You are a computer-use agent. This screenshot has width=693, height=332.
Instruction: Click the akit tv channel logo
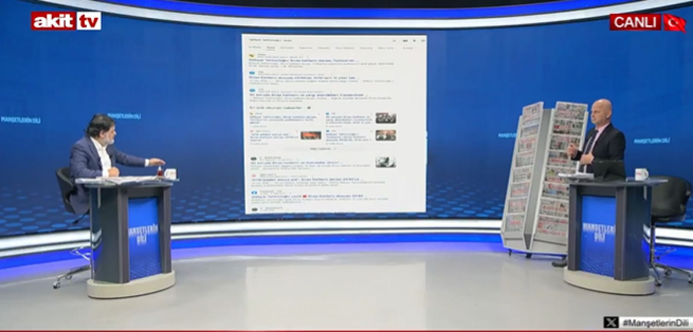click(66, 21)
